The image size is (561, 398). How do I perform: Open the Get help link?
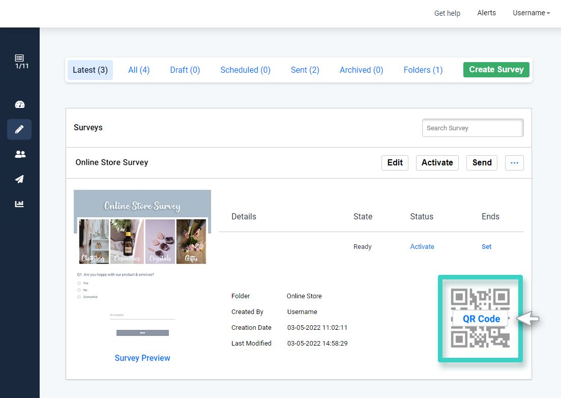tap(447, 13)
